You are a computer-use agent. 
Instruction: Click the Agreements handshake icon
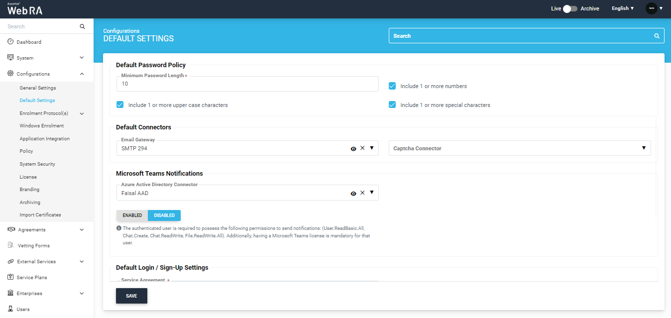click(x=10, y=229)
